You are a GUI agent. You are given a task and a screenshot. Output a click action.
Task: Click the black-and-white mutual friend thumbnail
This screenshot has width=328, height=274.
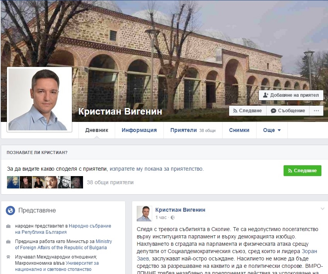click(64, 182)
